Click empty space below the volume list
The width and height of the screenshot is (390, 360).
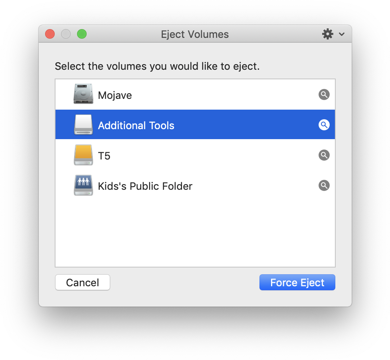tap(195, 234)
